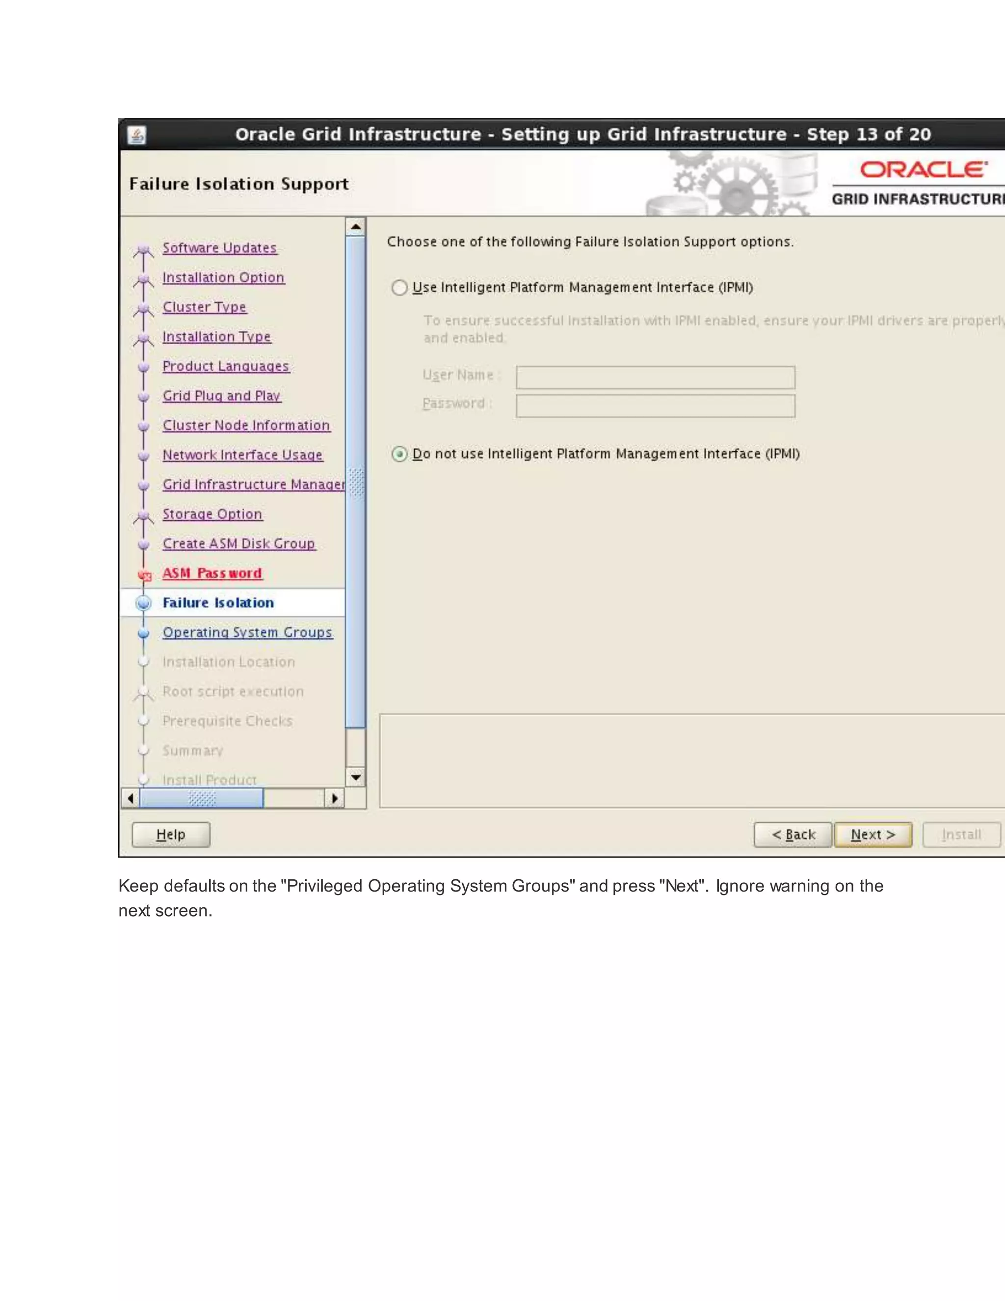Image resolution: width=1005 pixels, height=1301 pixels.
Task: Click the Prerequisite Checks step text
Action: pyautogui.click(x=227, y=721)
